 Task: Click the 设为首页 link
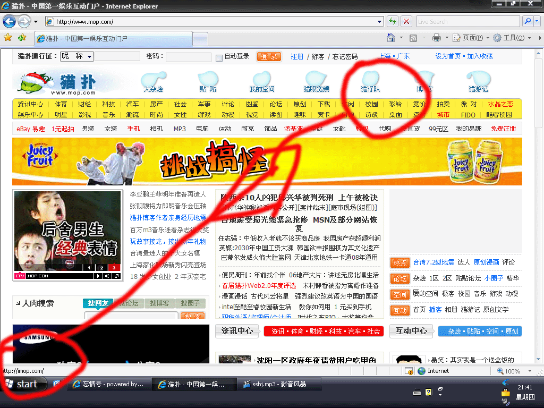coord(448,56)
